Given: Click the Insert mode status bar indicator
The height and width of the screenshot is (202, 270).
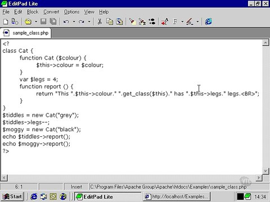Looking at the screenshot, I should (76, 187).
